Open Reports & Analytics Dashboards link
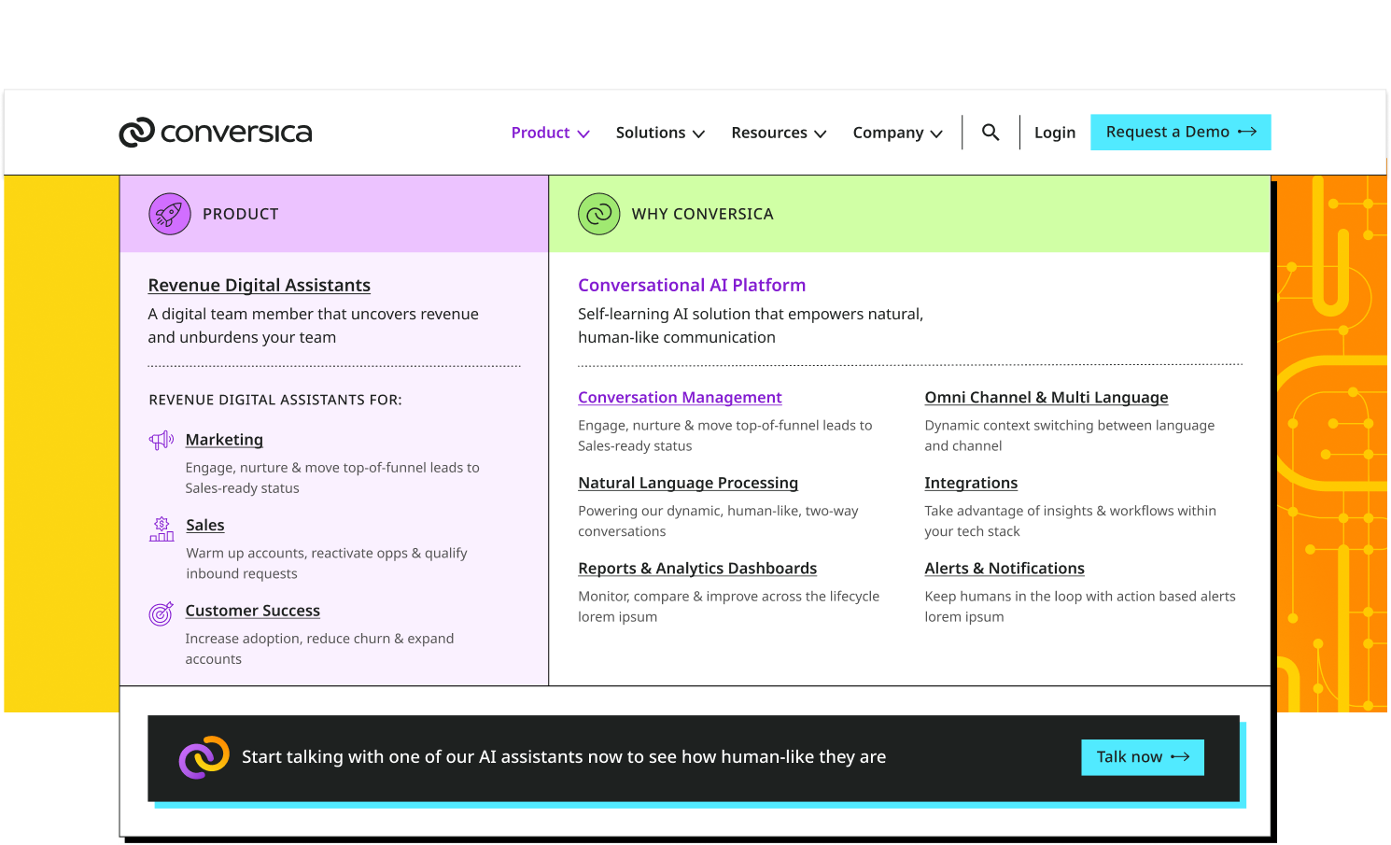 (696, 569)
